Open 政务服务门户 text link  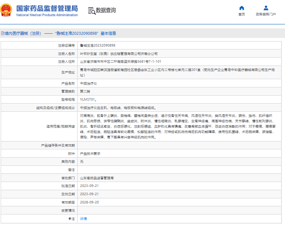coord(266,14)
